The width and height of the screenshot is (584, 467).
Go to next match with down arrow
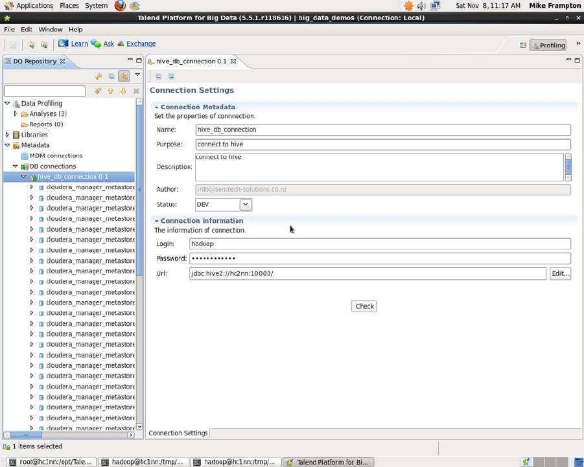coord(123,91)
